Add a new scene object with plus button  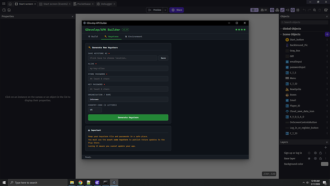click(x=327, y=34)
